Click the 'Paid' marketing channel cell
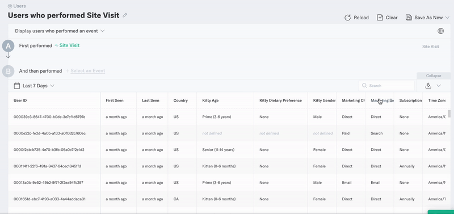454x214 pixels. 346,133
